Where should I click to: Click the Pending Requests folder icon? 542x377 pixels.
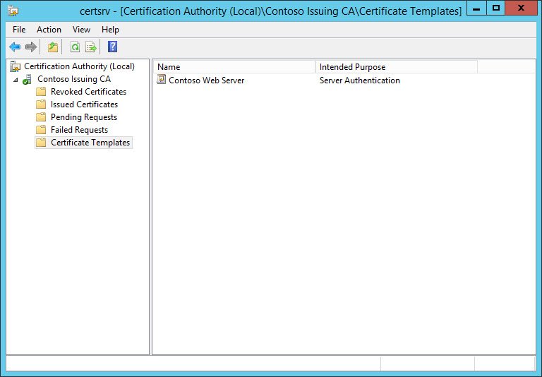click(41, 117)
